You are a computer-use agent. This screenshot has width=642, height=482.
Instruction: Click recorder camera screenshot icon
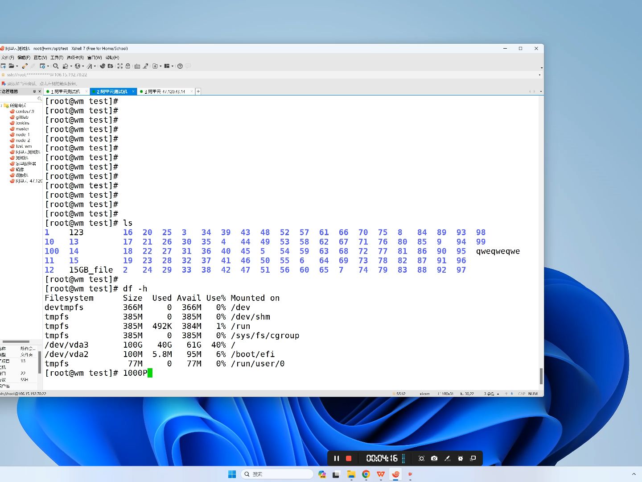click(434, 458)
